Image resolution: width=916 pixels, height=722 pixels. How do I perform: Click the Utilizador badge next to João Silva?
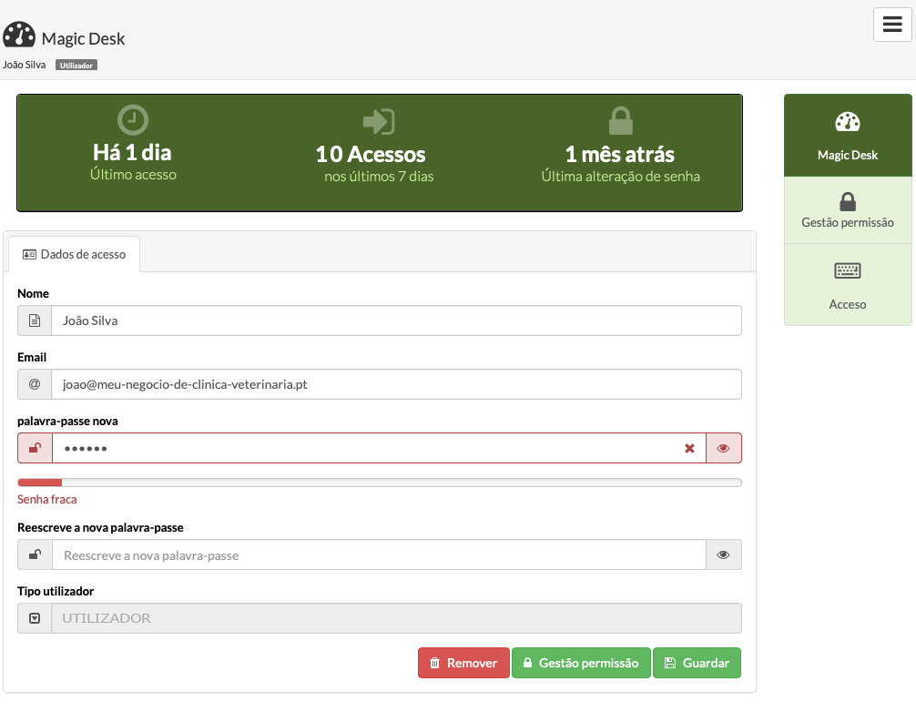[x=76, y=65]
